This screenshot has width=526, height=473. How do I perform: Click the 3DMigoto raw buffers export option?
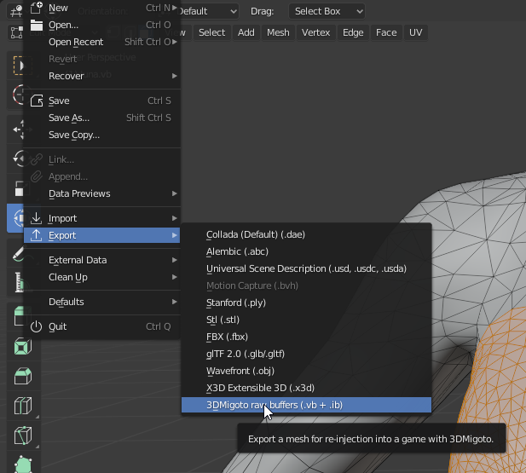point(306,405)
